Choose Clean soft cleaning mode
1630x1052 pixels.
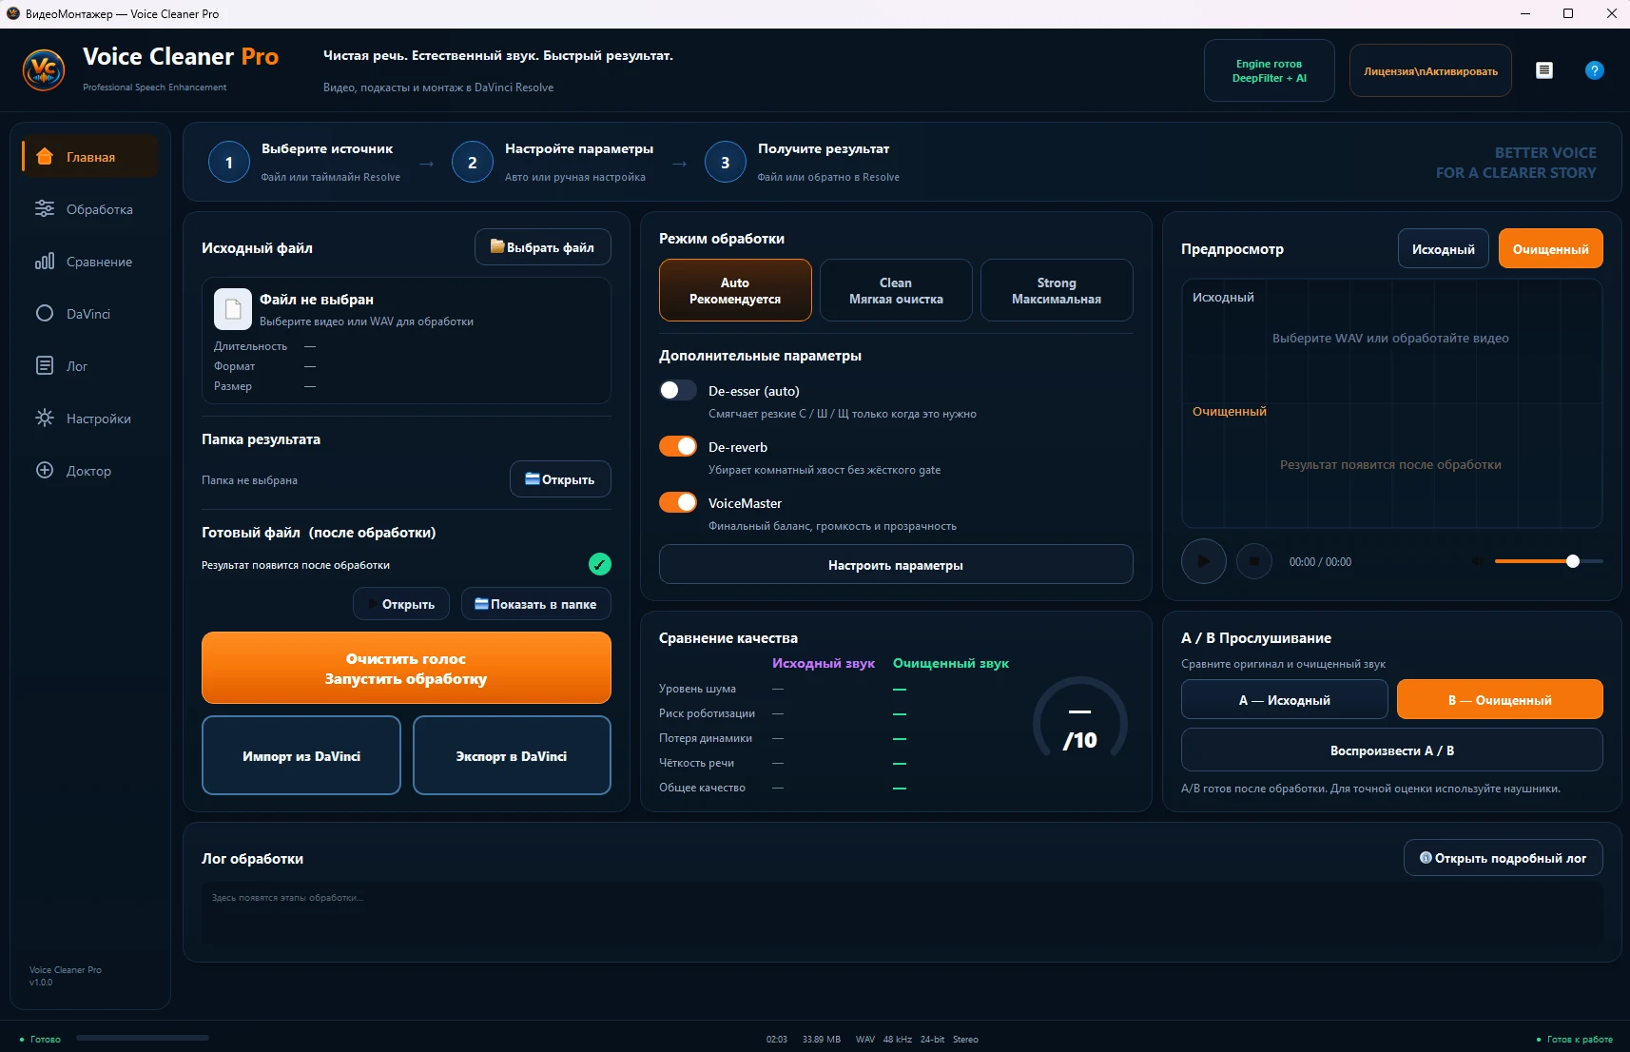(x=896, y=290)
